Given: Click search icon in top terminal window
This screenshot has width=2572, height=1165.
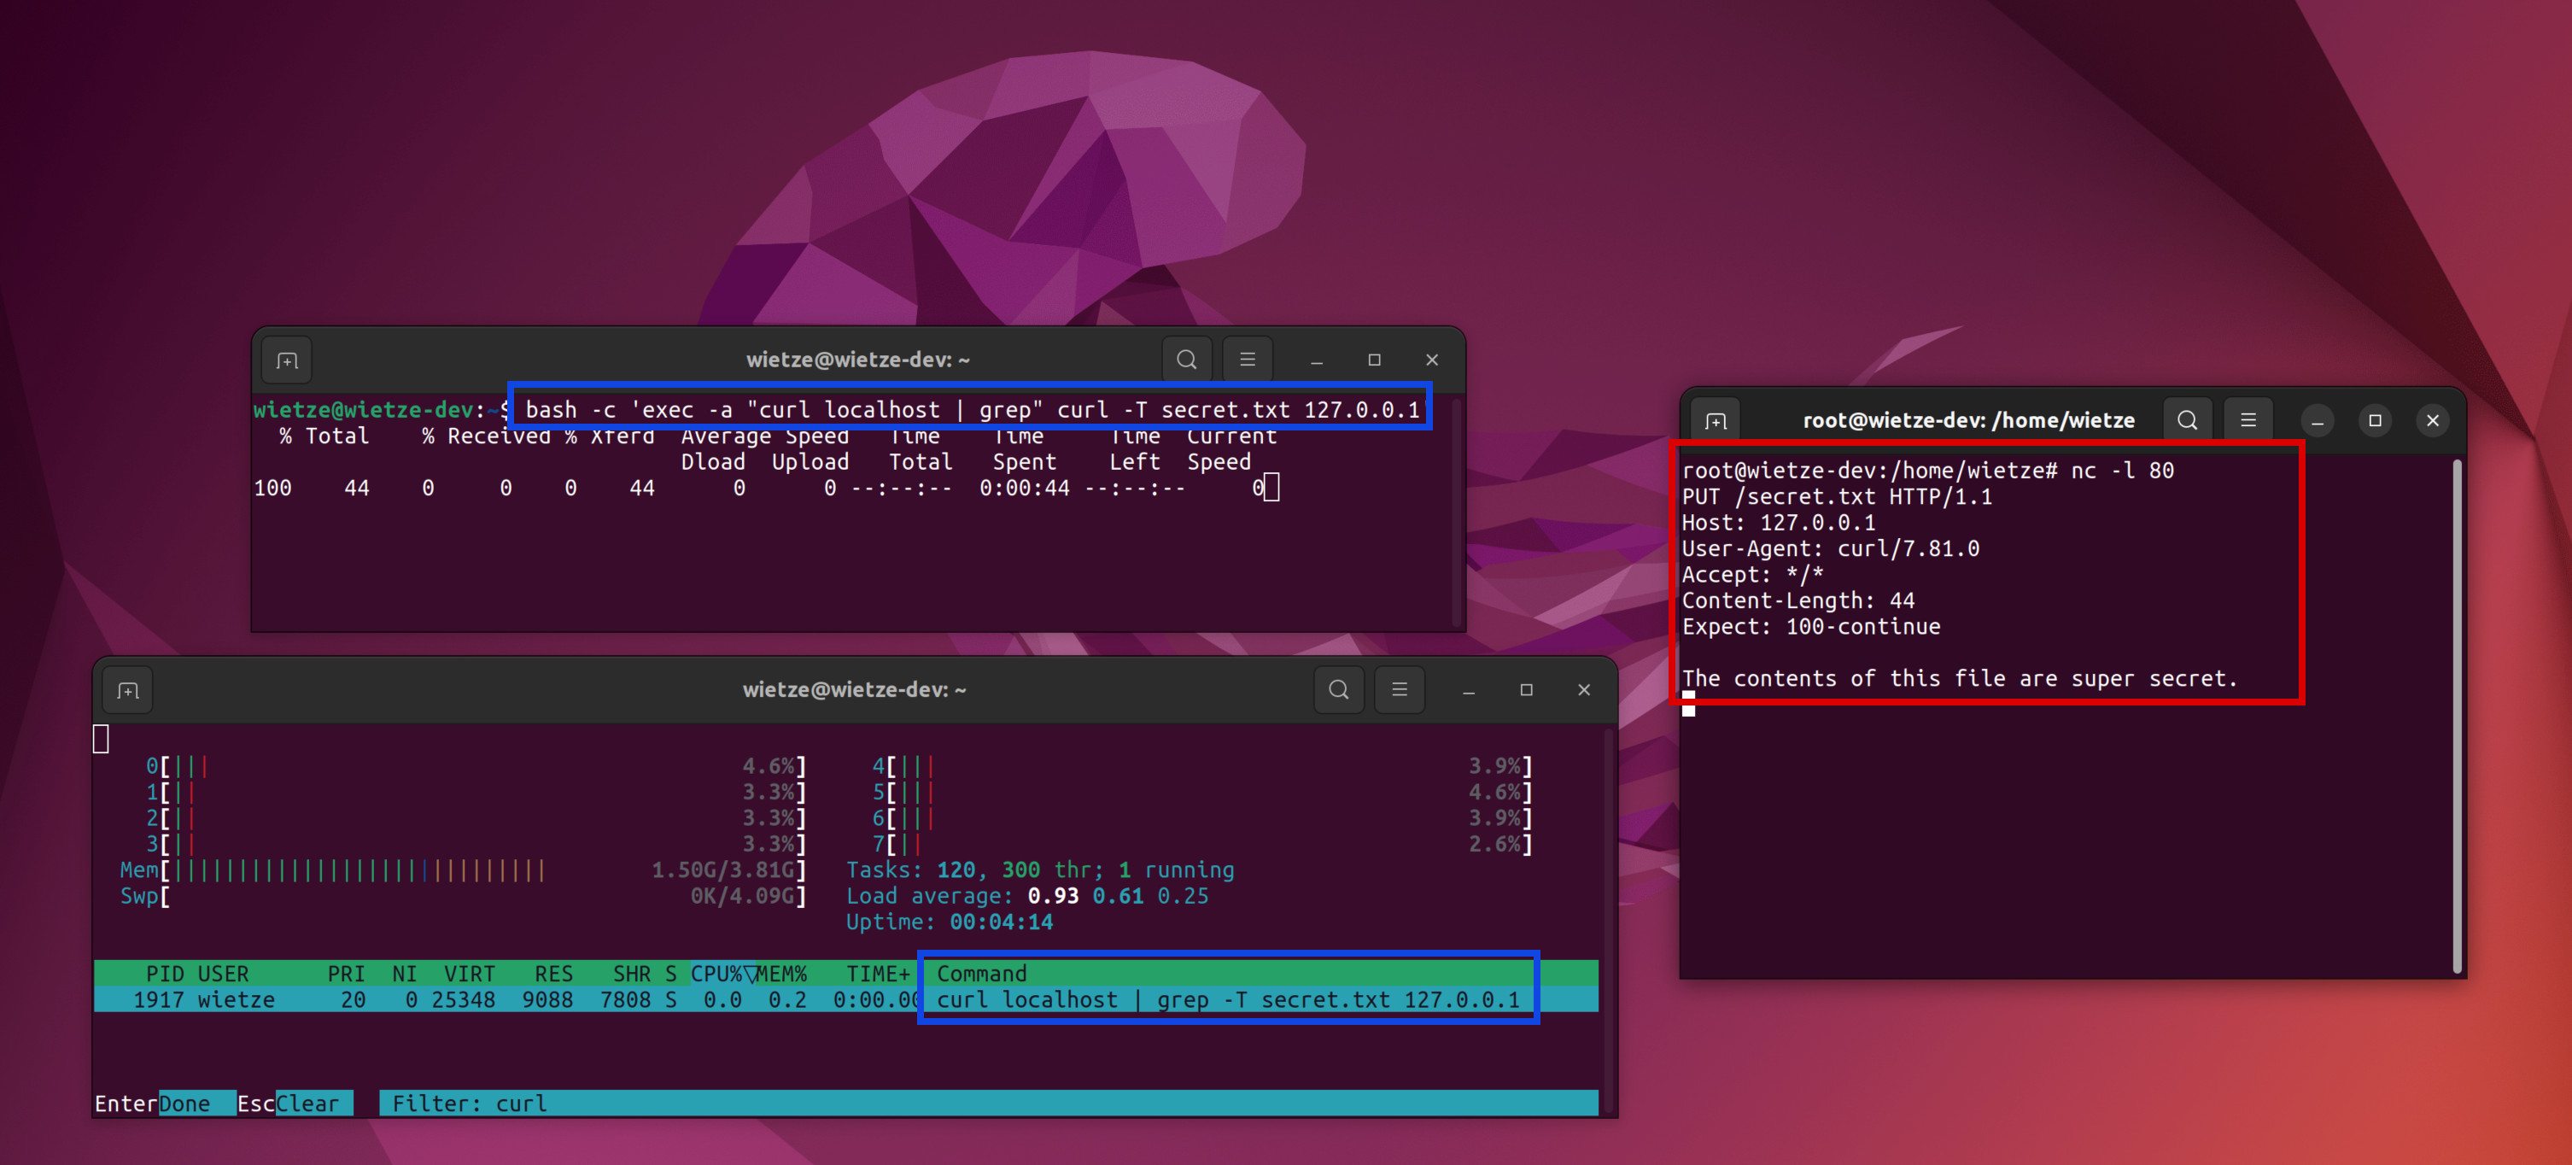Looking at the screenshot, I should (x=1186, y=360).
